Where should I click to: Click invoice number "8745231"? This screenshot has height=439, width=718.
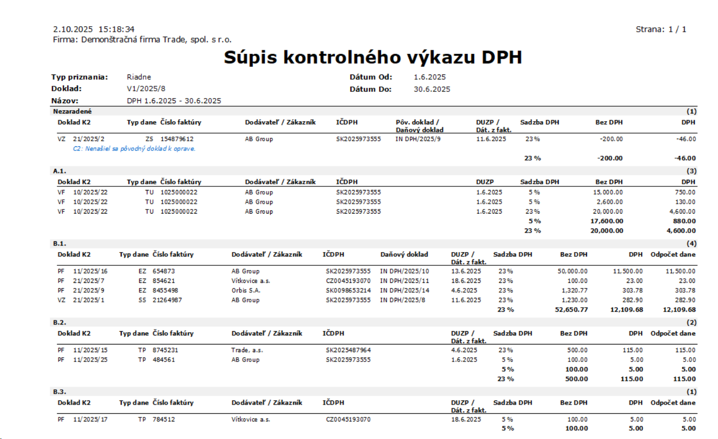point(165,350)
